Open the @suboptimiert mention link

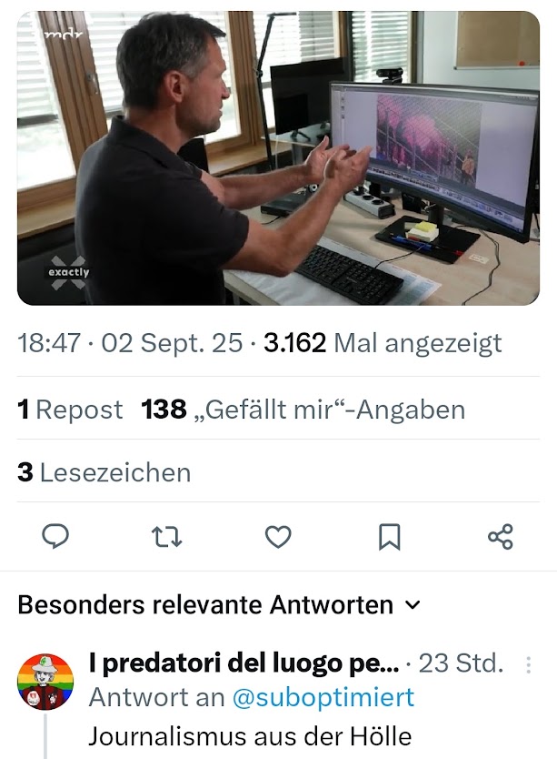click(323, 697)
